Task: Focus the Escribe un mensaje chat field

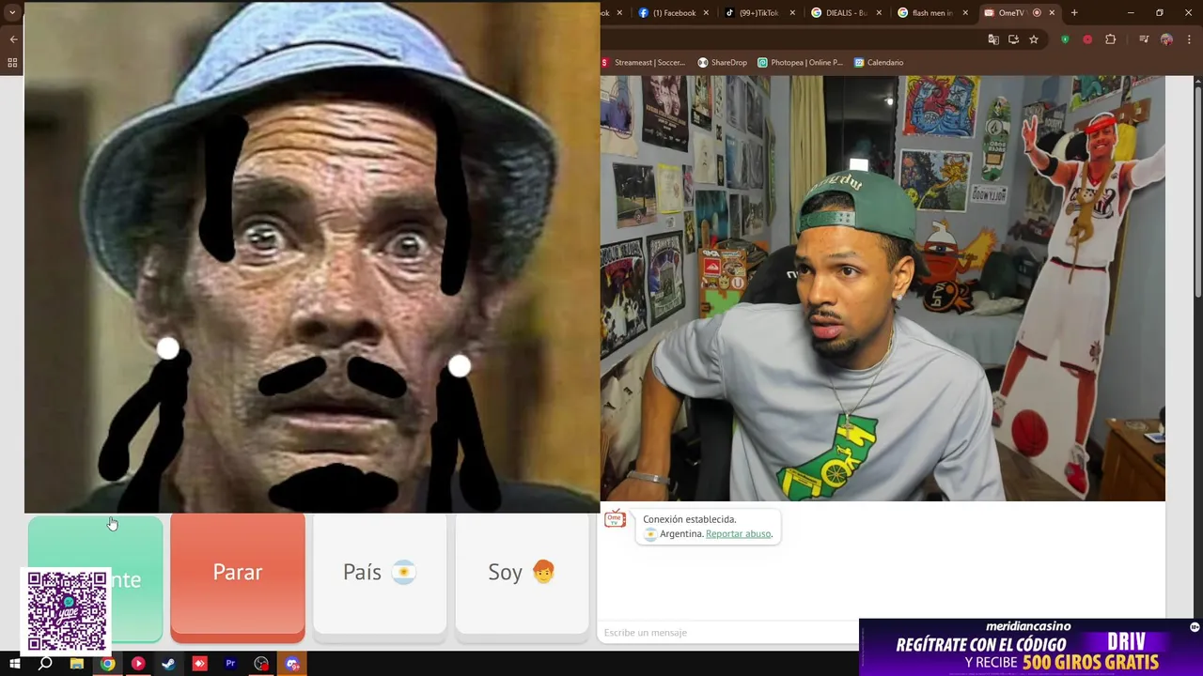Action: pos(728,633)
